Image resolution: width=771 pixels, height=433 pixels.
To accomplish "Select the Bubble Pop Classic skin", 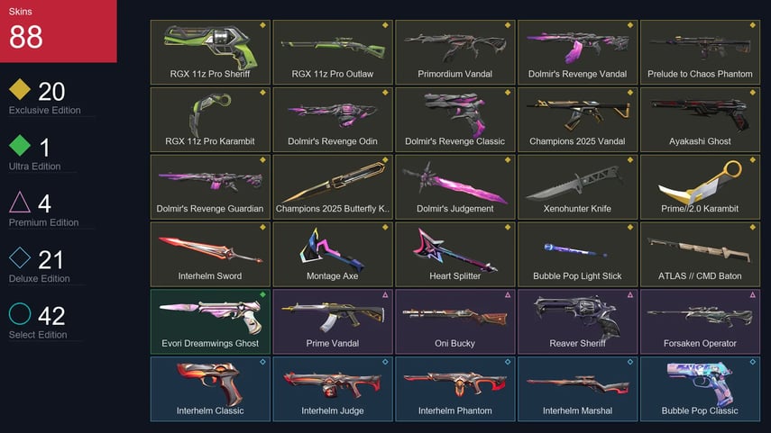I will pos(700,389).
